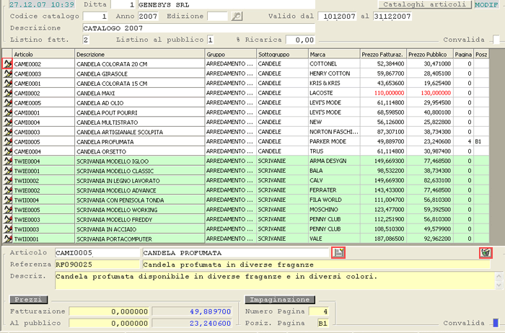This screenshot has height=333, width=505.
Task: Sort by the Sottogruppo column header
Action: click(282, 54)
